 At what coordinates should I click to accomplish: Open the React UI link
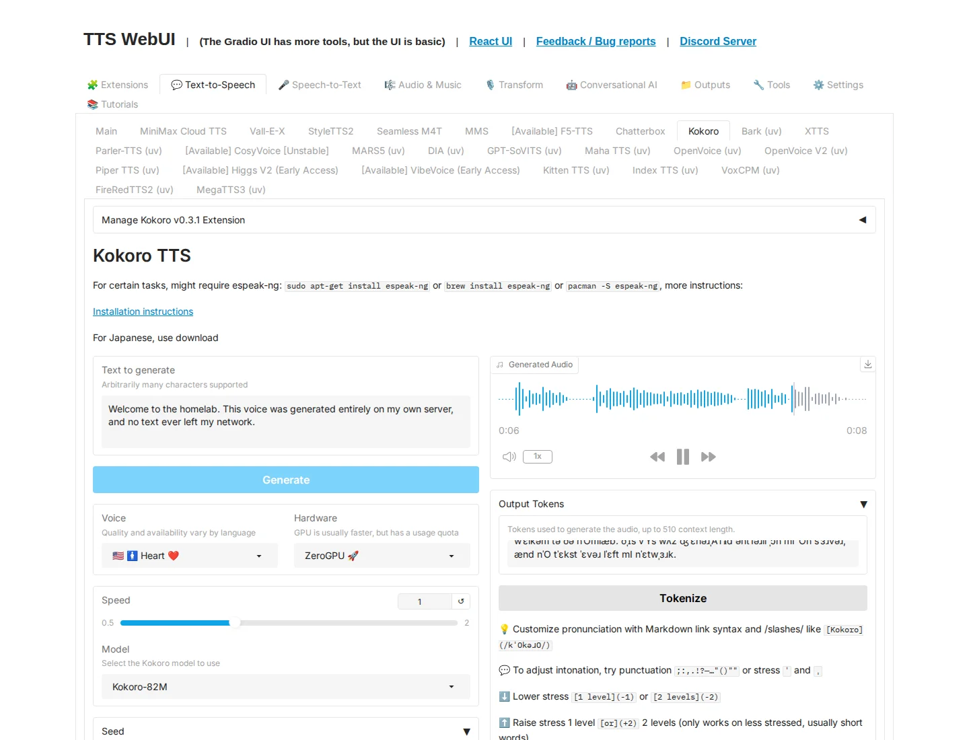(x=491, y=41)
